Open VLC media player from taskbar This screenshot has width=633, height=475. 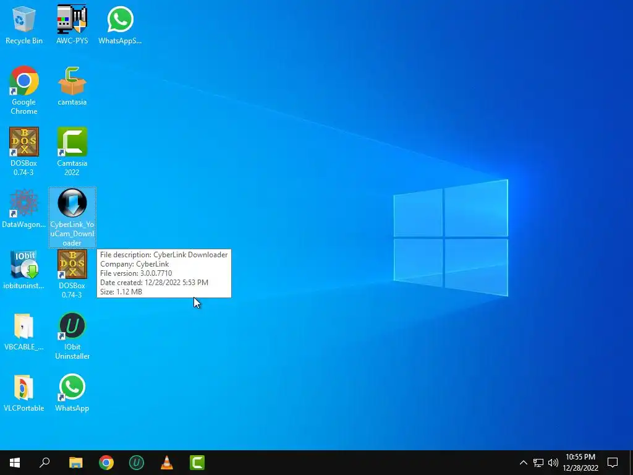point(167,463)
